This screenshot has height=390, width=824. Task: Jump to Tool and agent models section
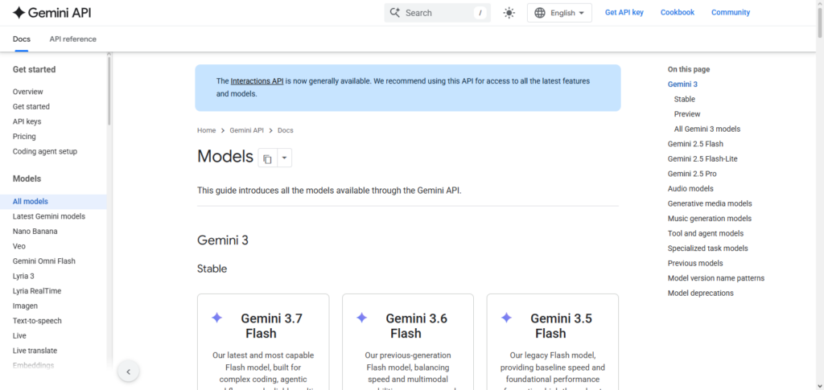click(x=706, y=233)
